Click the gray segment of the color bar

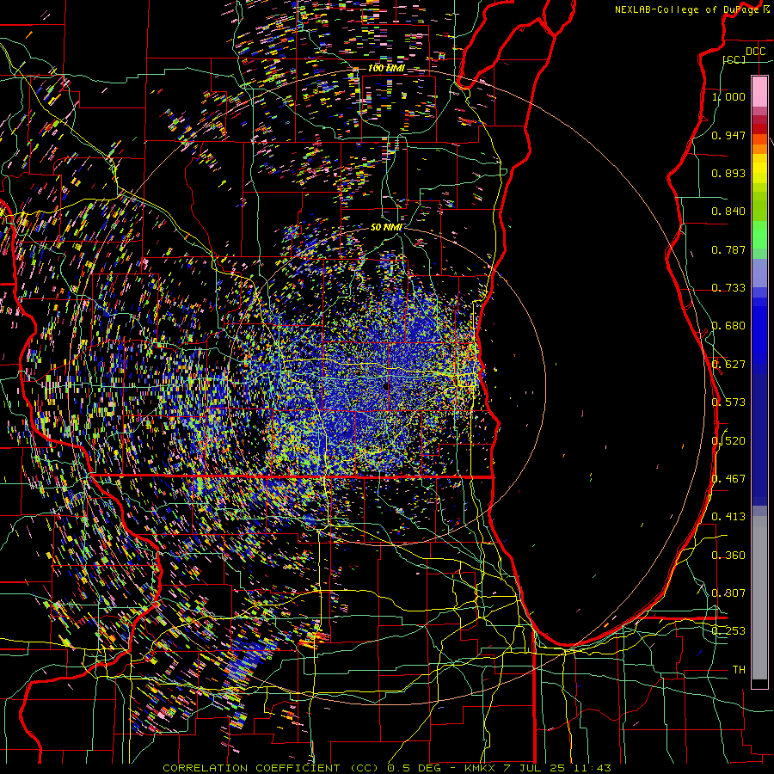coord(759,598)
